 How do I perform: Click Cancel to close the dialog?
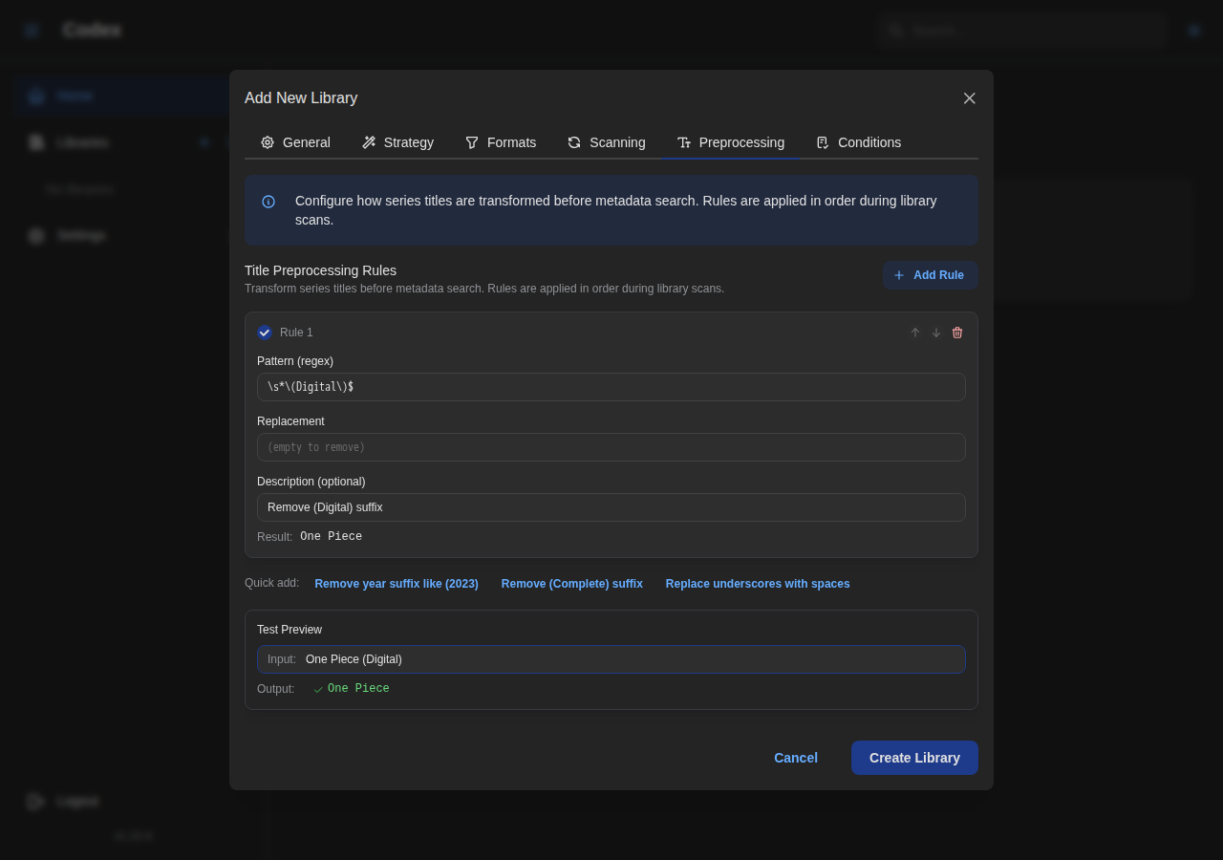click(795, 758)
